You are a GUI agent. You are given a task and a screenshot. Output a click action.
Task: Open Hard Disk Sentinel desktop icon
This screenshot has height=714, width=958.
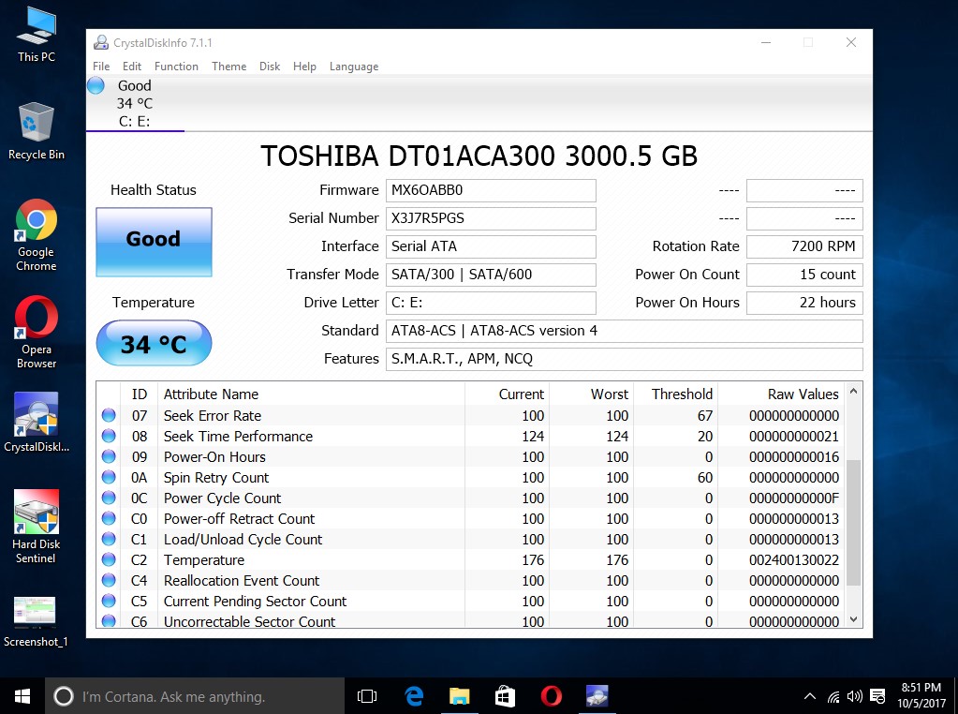tap(37, 513)
